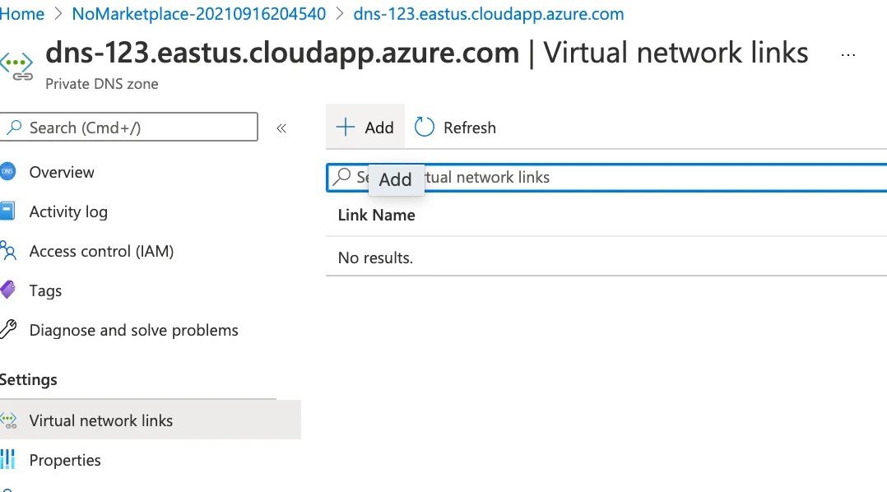
Task: Click the Refresh button label
Action: (x=470, y=128)
